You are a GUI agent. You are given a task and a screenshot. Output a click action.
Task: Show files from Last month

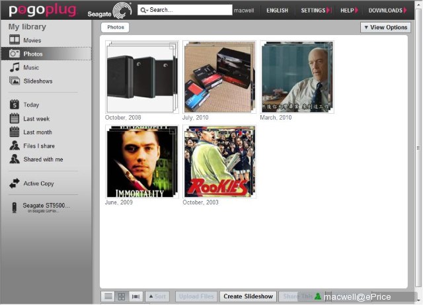(38, 132)
